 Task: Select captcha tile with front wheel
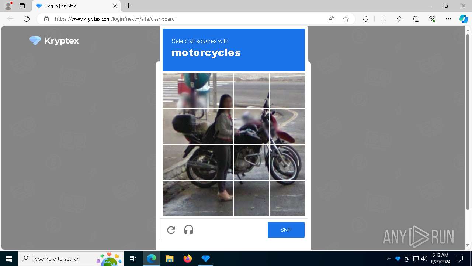[x=287, y=162]
